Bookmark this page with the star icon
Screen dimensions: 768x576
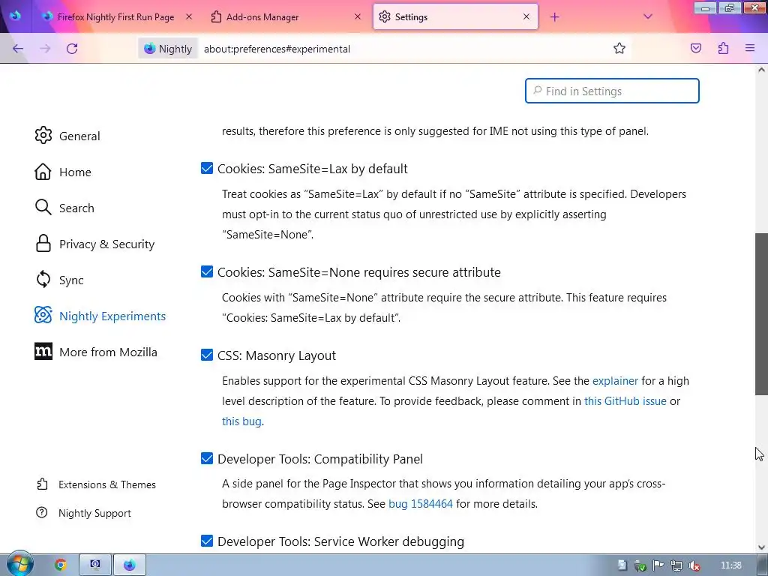point(619,48)
